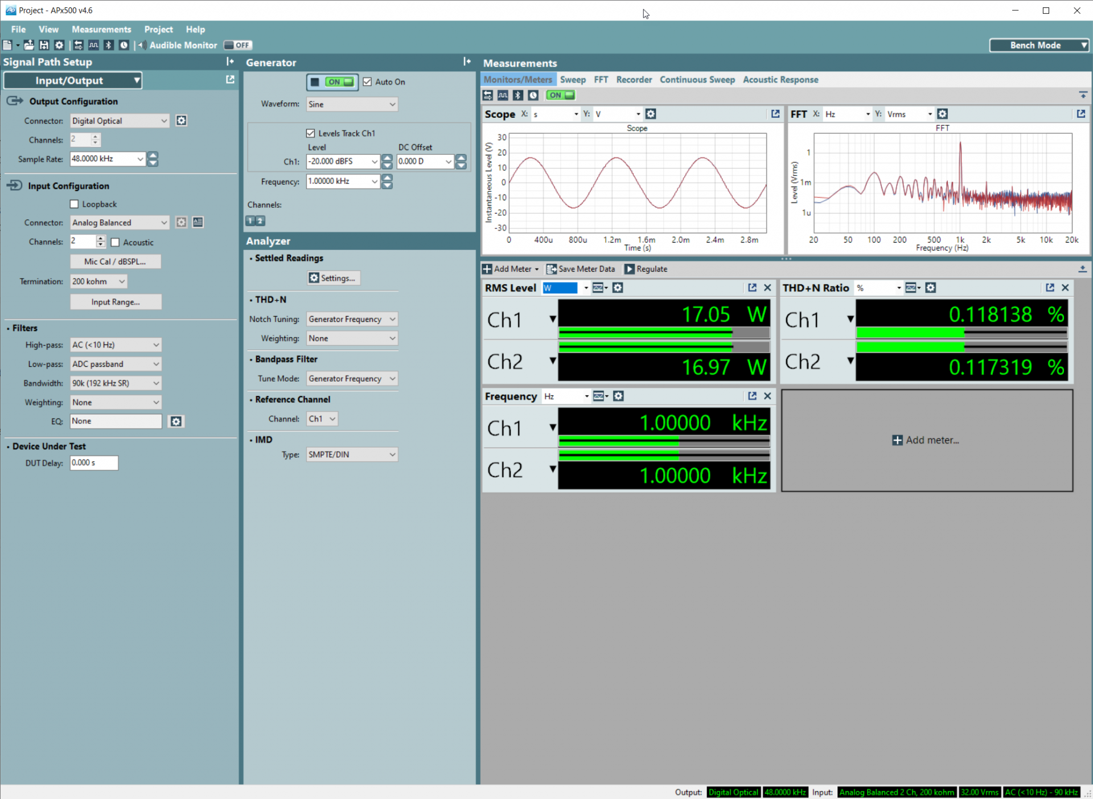This screenshot has height=799, width=1093.
Task: Pop out the THD+N Ratio meter
Action: coord(1050,288)
